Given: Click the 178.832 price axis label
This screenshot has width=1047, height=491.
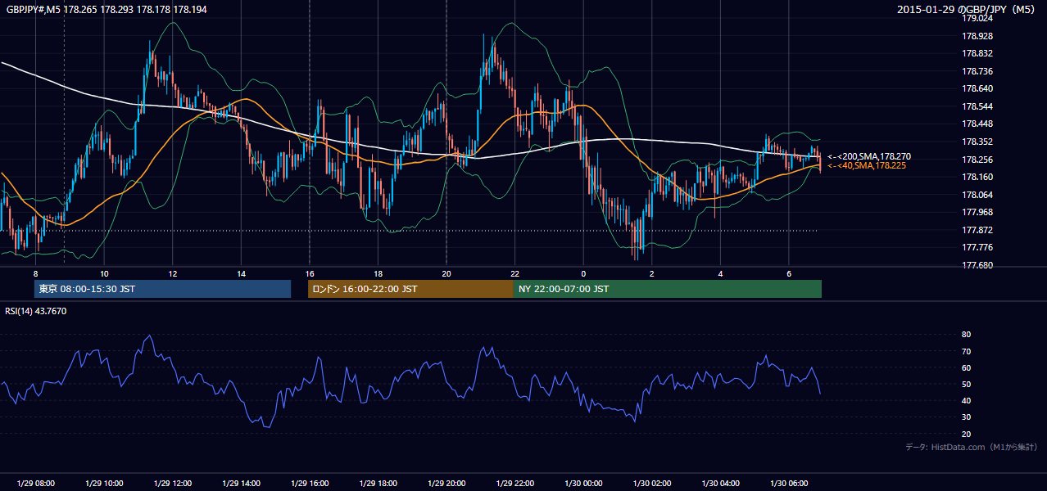Looking at the screenshot, I should point(977,53).
